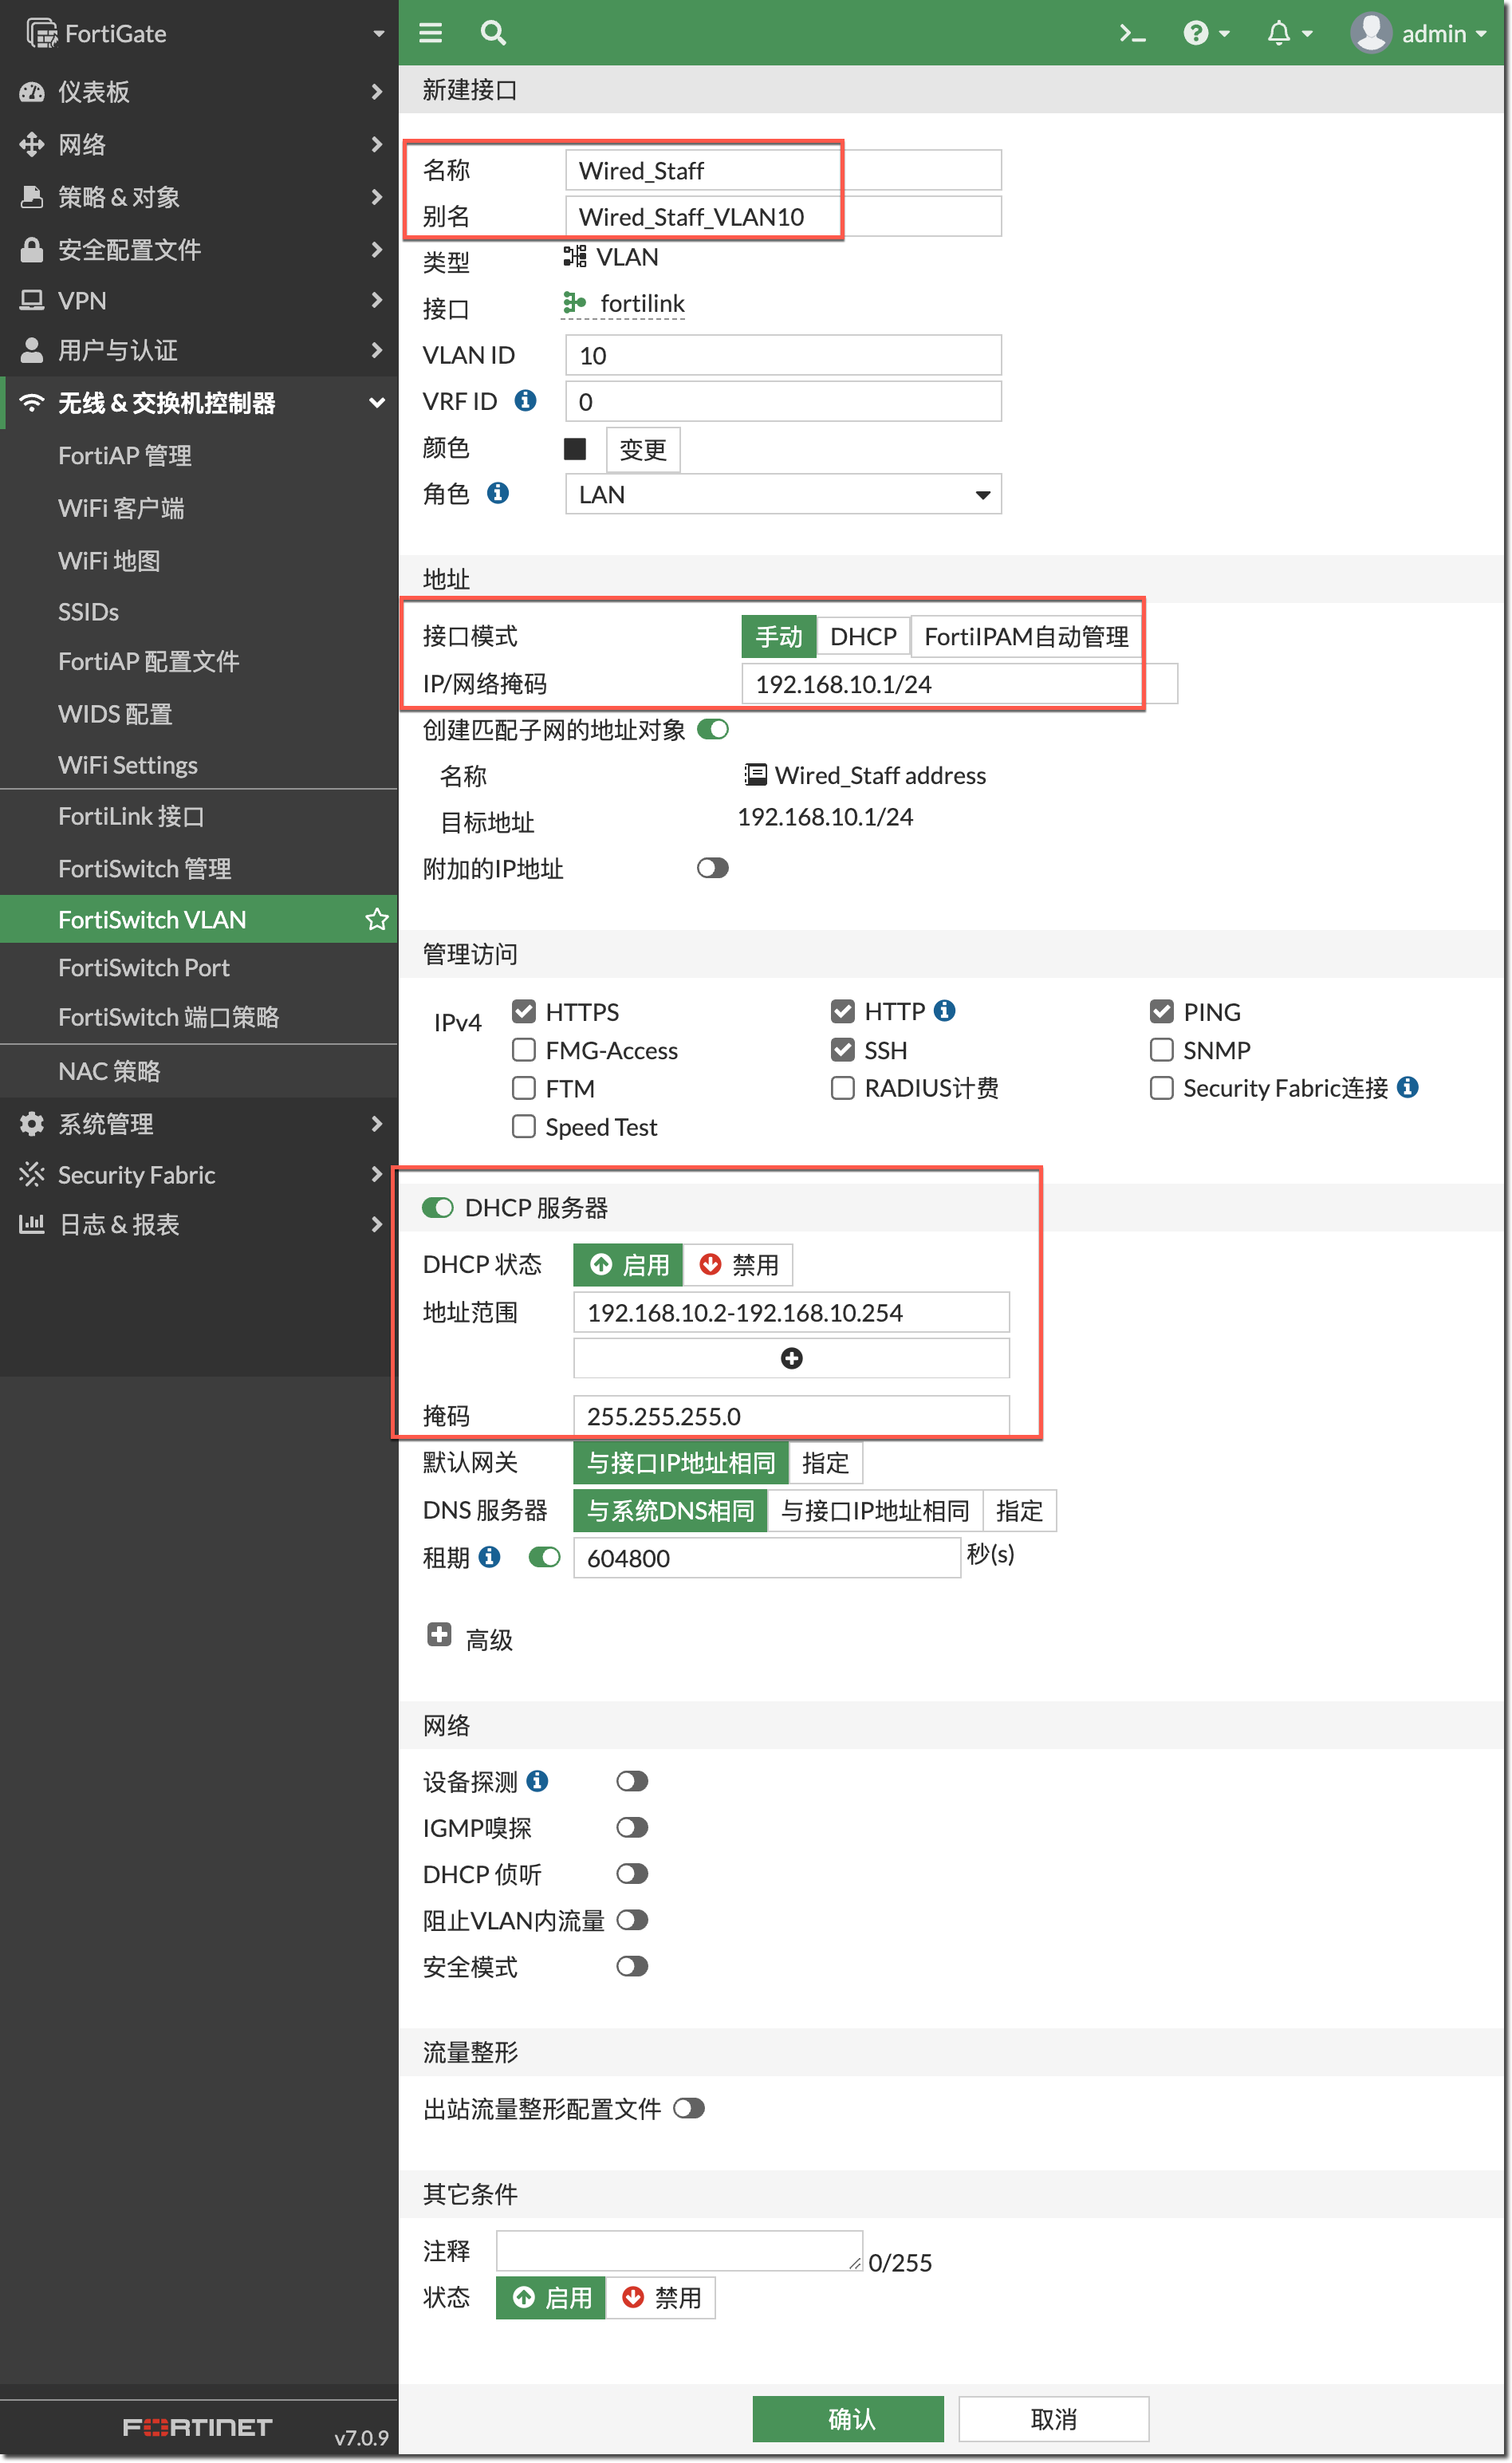Viewport: 1512px width, 2463px height.
Task: Open the notifications bell icon
Action: [1279, 34]
